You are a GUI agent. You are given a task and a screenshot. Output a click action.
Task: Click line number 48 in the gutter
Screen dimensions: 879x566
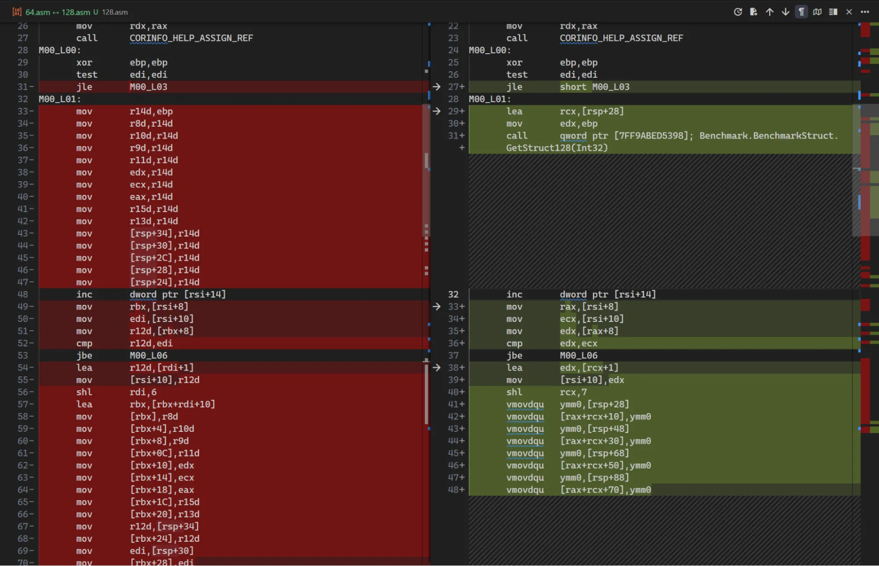(x=23, y=294)
